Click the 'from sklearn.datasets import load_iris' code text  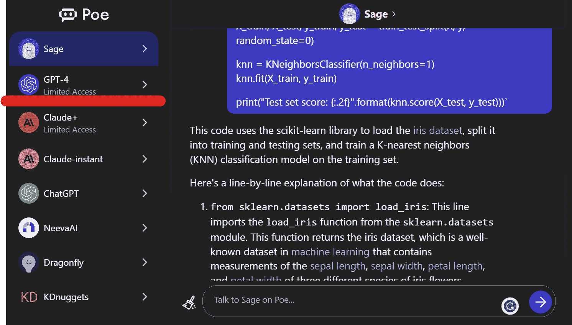[319, 207]
